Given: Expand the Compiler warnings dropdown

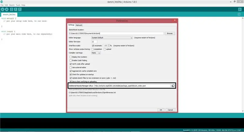Looking at the screenshot, I should tap(96, 53).
